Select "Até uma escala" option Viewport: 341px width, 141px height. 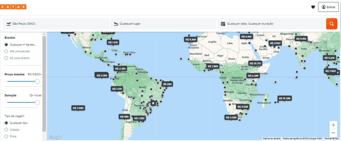coord(6,51)
